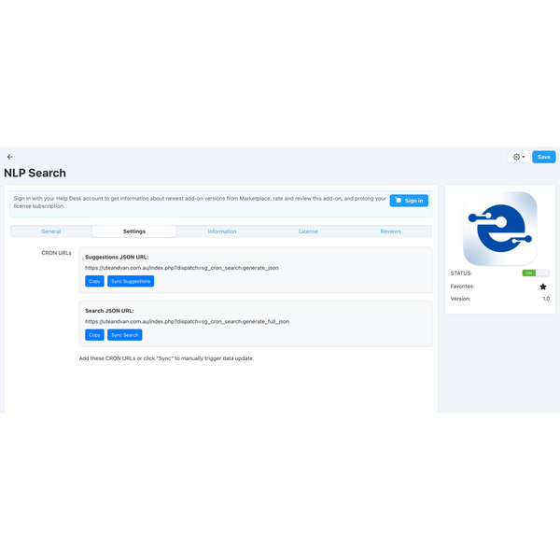Copy the Search JSON URL
Image resolution: width=560 pixels, height=560 pixels.
point(94,335)
